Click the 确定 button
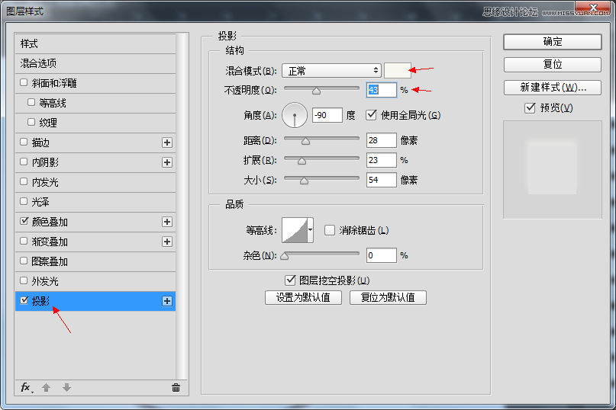The height and width of the screenshot is (410, 616). click(553, 42)
